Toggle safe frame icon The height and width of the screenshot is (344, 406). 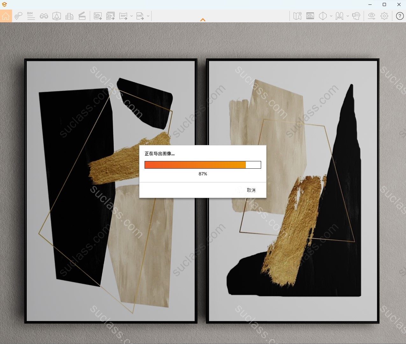coord(57,16)
